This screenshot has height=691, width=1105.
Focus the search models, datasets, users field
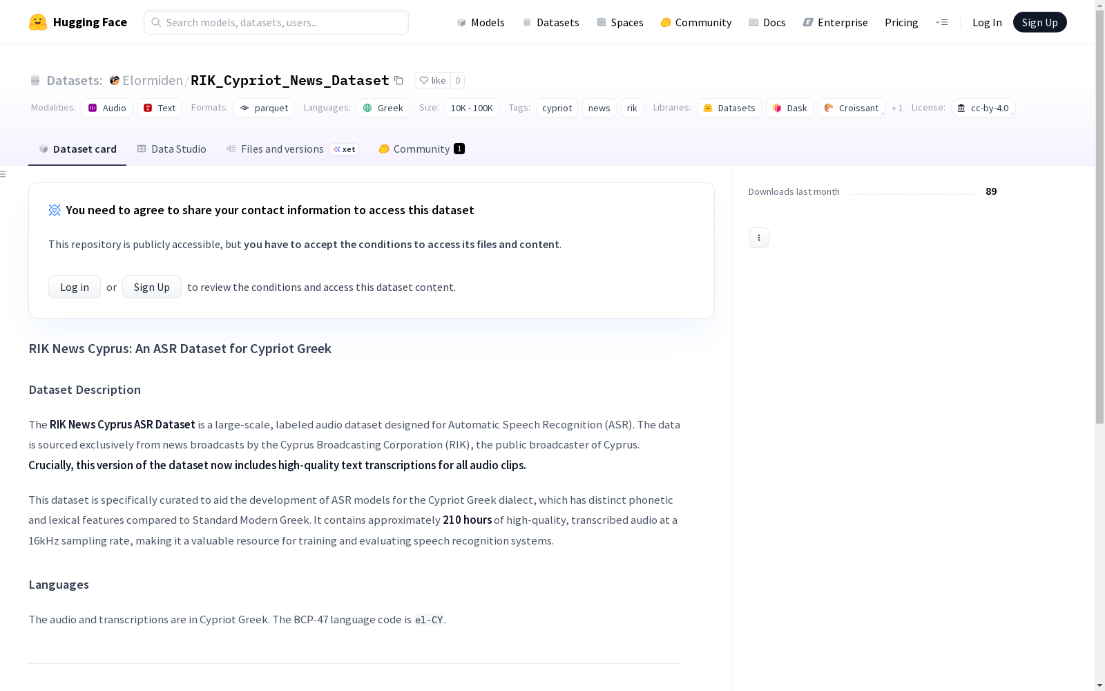[x=276, y=22]
